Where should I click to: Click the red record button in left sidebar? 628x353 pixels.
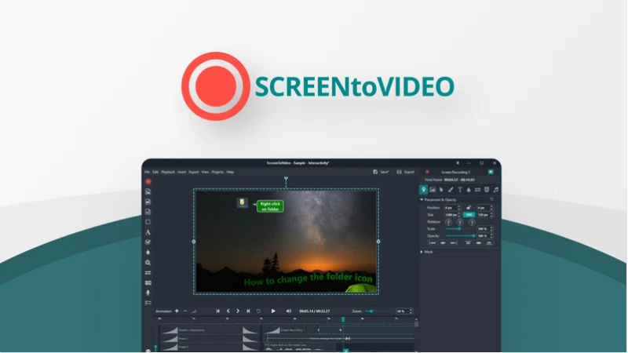148,181
